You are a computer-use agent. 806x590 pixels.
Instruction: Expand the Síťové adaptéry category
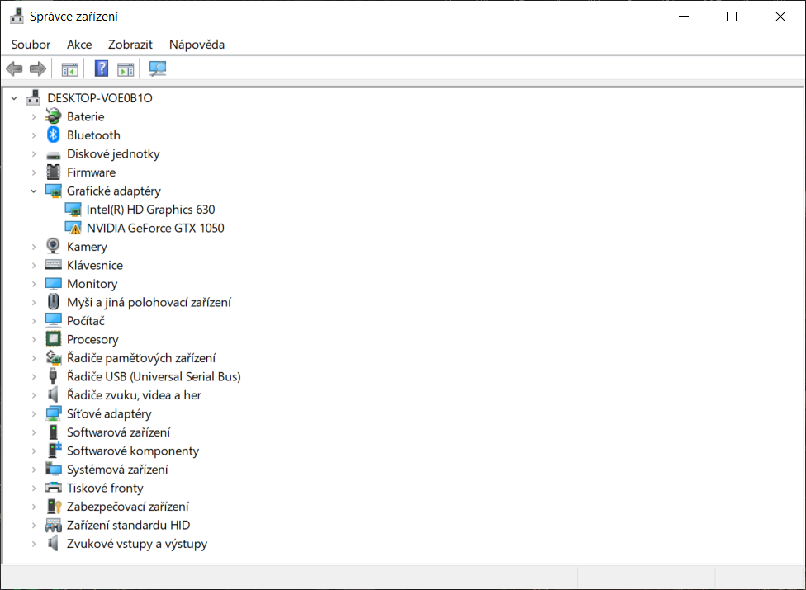point(34,413)
